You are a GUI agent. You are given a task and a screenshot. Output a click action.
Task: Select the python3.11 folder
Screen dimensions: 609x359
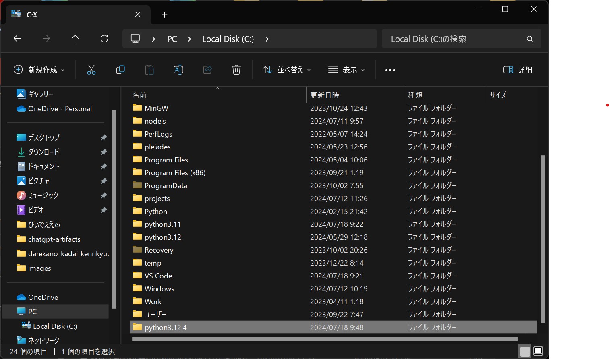(163, 224)
